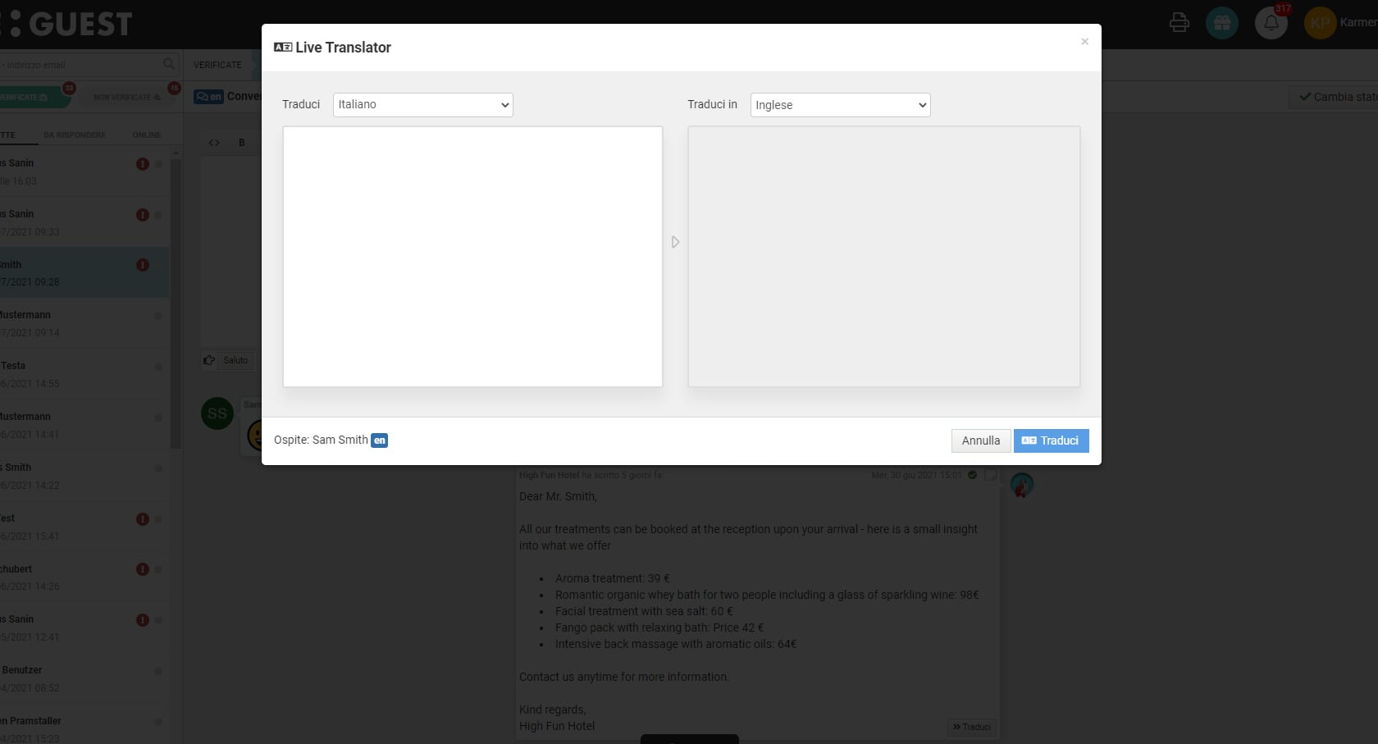Switch to the ONLINE tab

pyautogui.click(x=147, y=135)
